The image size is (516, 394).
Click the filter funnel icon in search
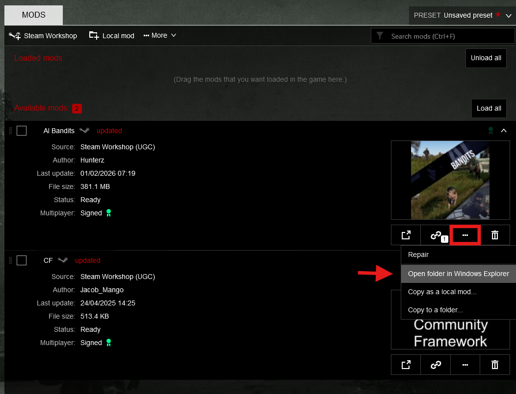click(380, 36)
